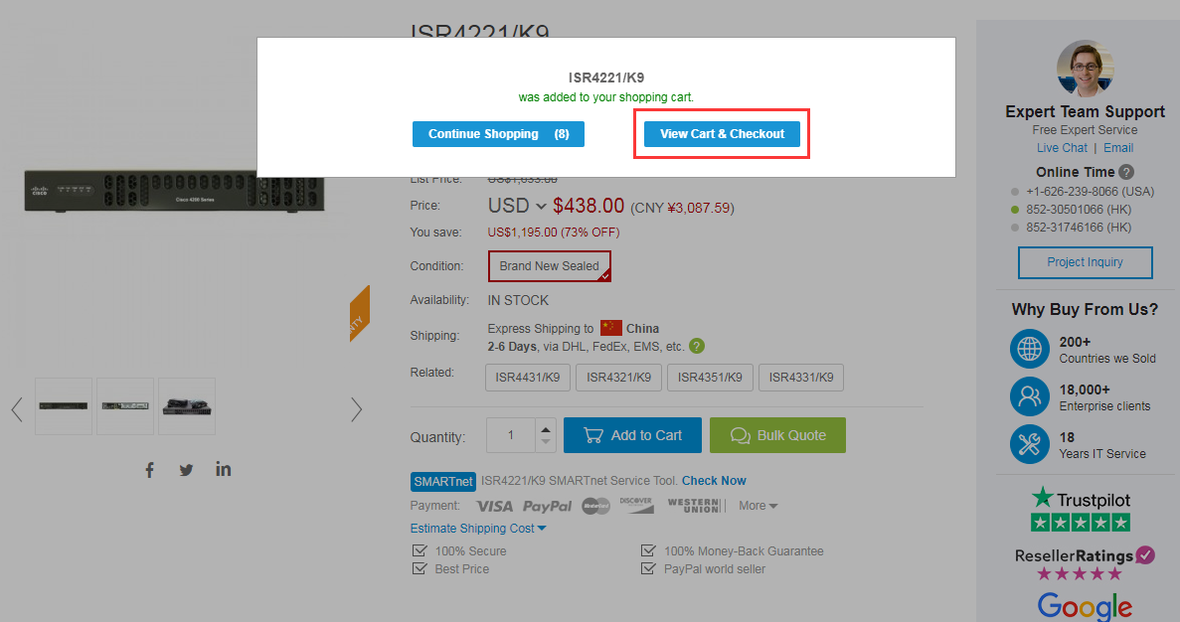Share the product on Twitter
The width and height of the screenshot is (1180, 622).
click(x=186, y=469)
